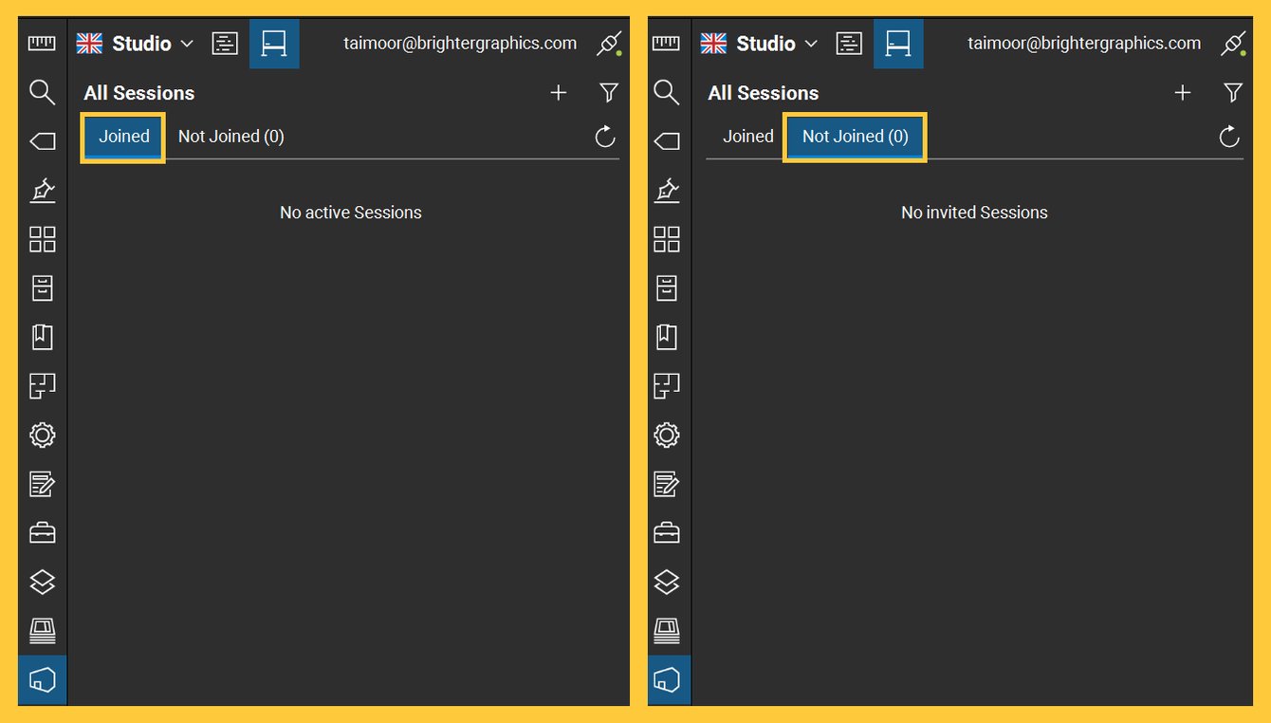Click the All Sessions heading
The width and height of the screenshot is (1271, 723).
click(x=138, y=92)
